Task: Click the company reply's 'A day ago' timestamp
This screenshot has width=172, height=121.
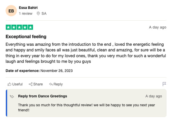Action: (154, 96)
